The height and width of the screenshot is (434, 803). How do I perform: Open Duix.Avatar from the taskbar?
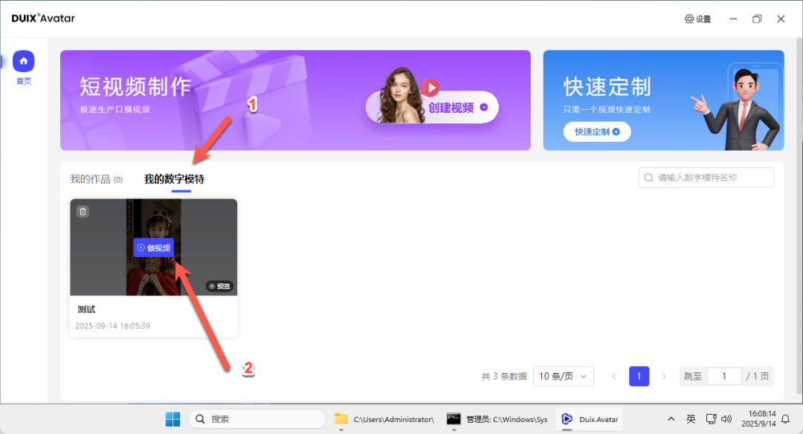coord(591,419)
